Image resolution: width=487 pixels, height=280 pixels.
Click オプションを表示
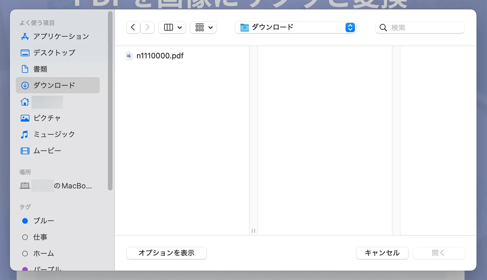(x=166, y=253)
